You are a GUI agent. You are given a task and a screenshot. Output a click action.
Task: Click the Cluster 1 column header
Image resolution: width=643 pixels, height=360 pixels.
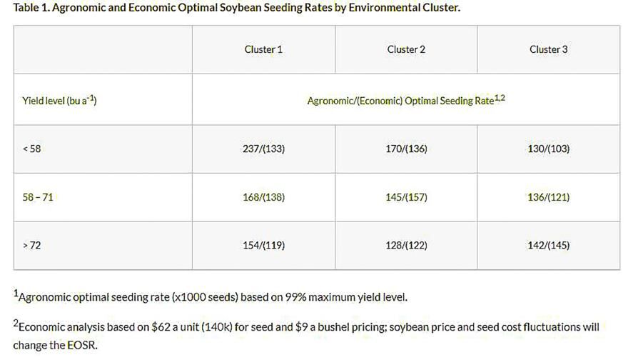(x=263, y=49)
